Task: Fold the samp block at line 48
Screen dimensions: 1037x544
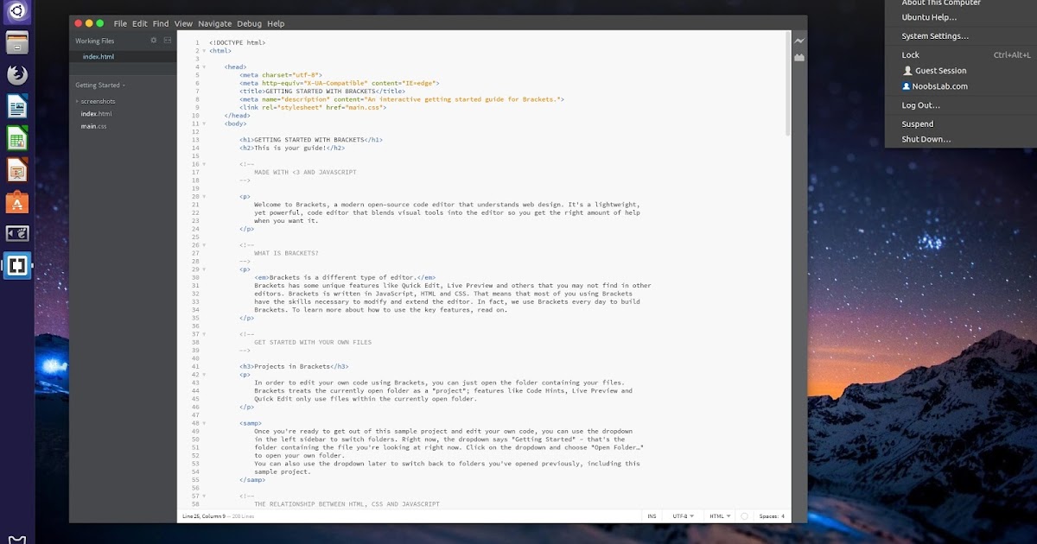Action: [x=204, y=423]
